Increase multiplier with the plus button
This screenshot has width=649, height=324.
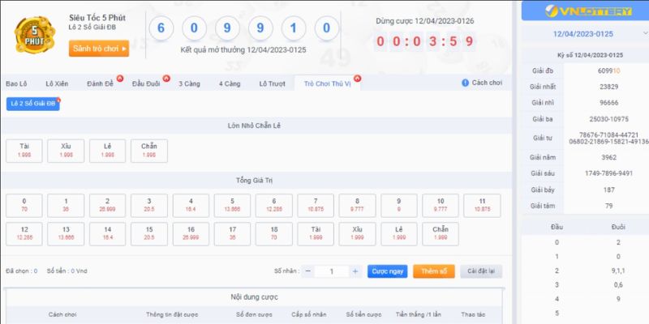[355, 271]
